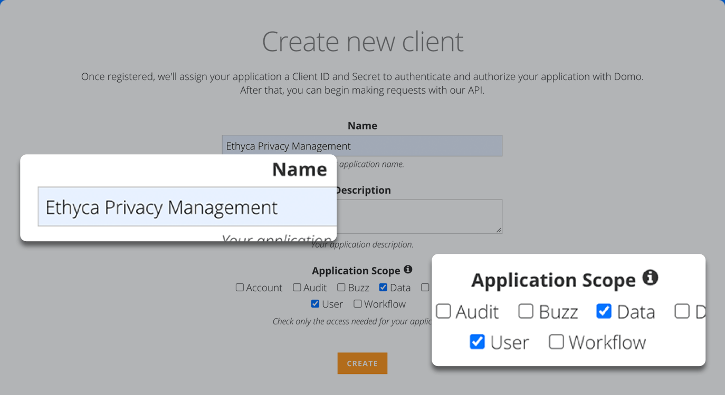Check the Account scope checkbox
This screenshot has width=725, height=395.
coord(240,287)
